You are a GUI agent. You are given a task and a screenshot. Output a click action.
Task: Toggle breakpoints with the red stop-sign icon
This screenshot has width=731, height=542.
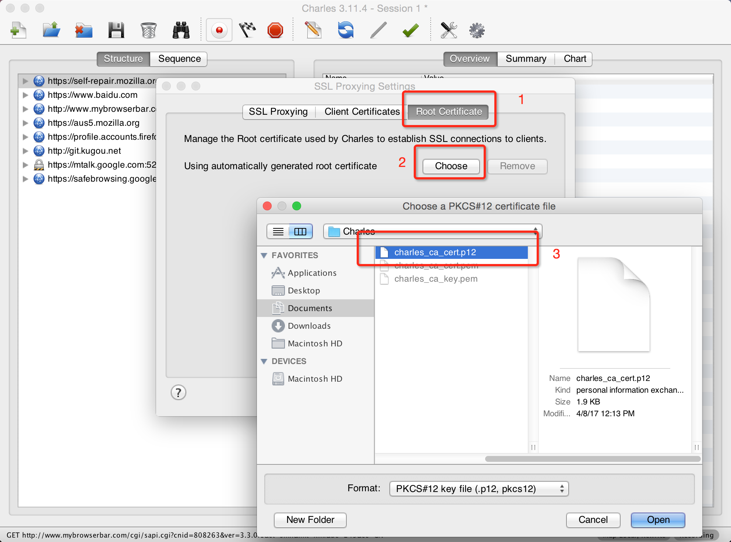[275, 30]
